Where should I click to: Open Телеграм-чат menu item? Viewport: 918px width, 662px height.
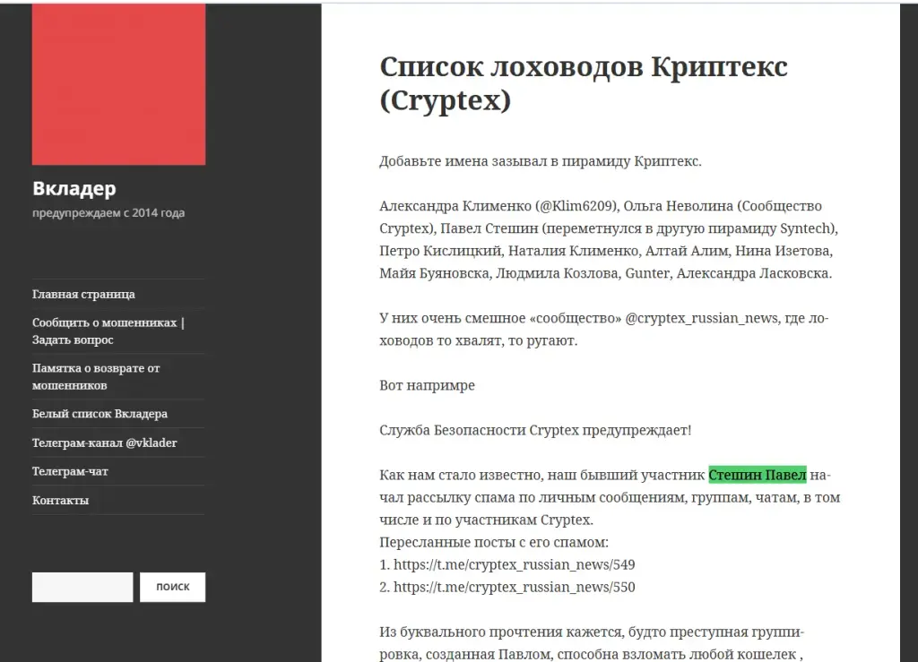70,471
